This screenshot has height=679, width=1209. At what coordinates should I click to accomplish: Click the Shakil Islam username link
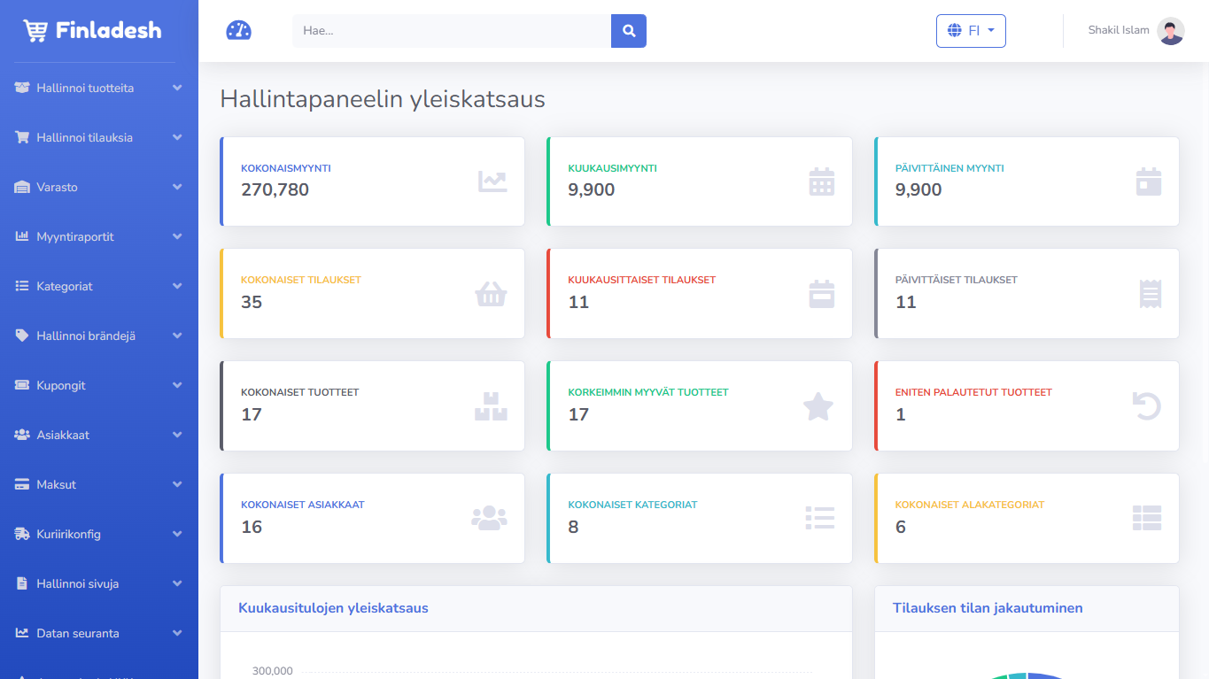coord(1118,31)
